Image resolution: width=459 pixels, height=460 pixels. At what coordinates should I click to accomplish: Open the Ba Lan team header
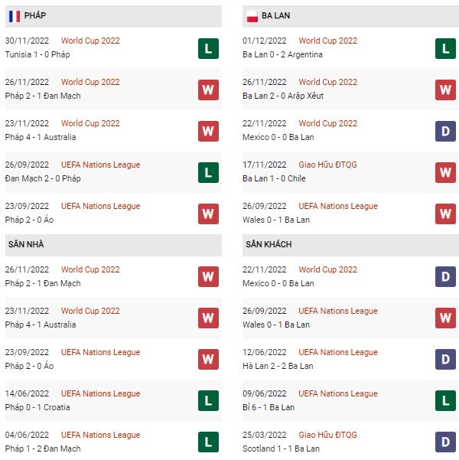tap(351, 16)
